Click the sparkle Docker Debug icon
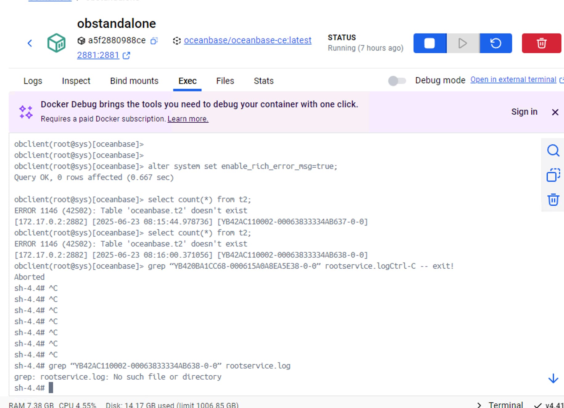564x408 pixels. click(x=26, y=112)
